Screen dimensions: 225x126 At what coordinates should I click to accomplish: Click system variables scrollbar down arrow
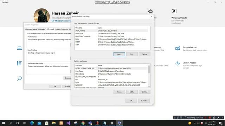[x=149, y=86]
